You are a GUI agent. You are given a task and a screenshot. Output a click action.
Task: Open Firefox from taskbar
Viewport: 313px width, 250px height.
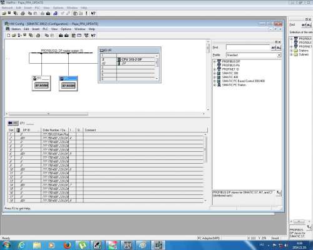(68, 245)
